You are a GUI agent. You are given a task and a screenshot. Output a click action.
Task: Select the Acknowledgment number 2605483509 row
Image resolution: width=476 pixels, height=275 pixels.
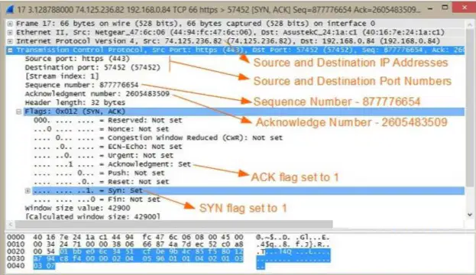[x=97, y=94]
